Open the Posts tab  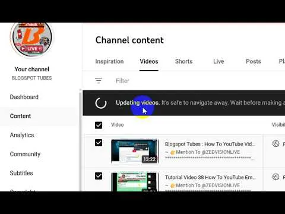254,61
